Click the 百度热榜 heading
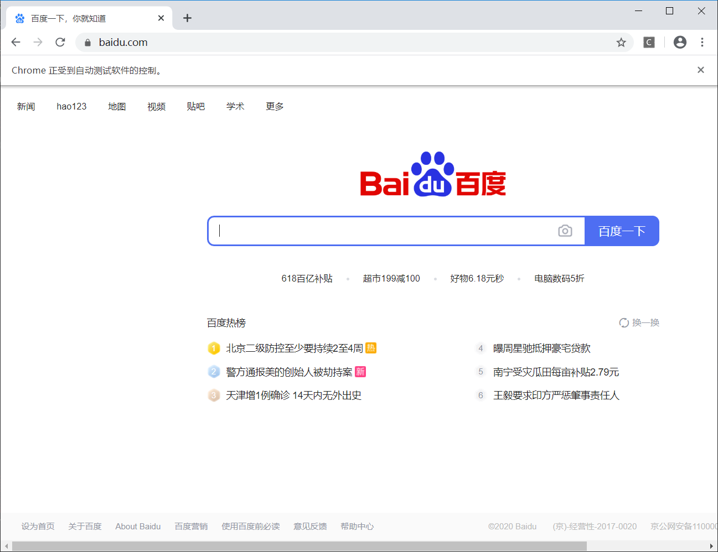 [226, 322]
